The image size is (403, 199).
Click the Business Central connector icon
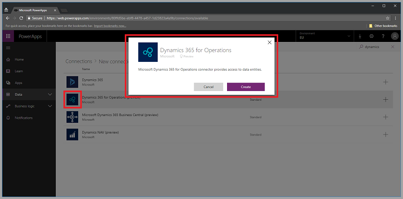(x=72, y=117)
